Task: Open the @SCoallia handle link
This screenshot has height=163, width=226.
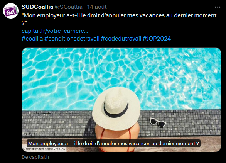Action: tap(69, 7)
